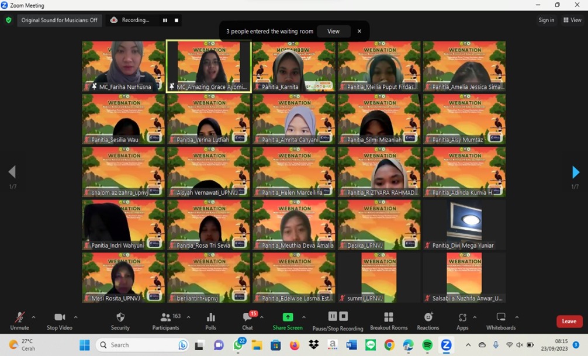Image resolution: width=588 pixels, height=356 pixels.
Task: Click the green Share Screen icon
Action: pyautogui.click(x=288, y=317)
